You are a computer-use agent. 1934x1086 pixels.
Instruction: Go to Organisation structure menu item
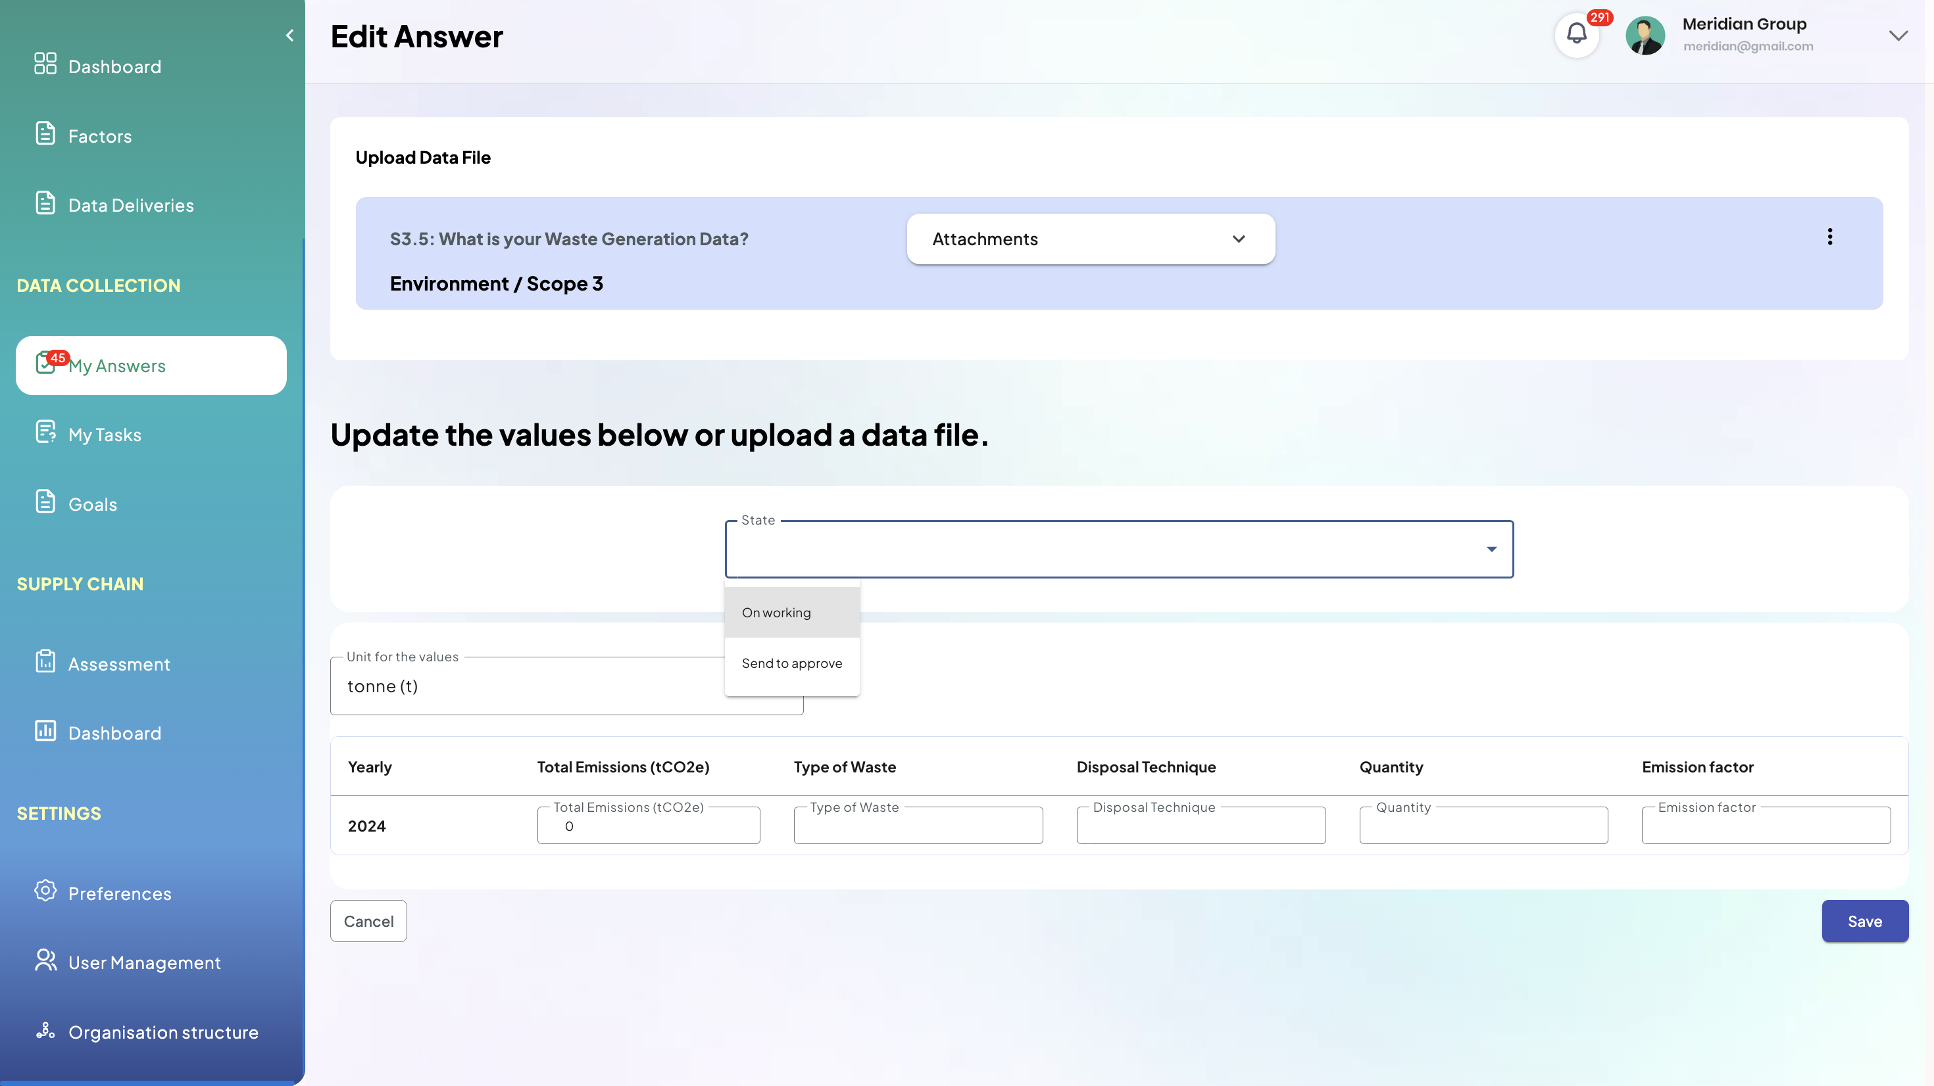pyautogui.click(x=163, y=1033)
